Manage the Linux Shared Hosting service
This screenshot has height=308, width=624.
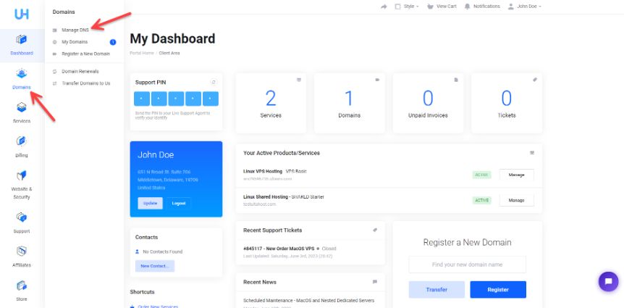coord(517,200)
